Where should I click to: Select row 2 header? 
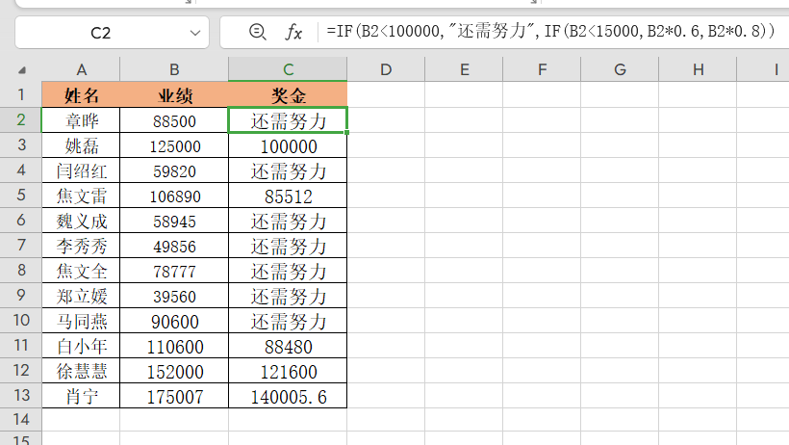pyautogui.click(x=20, y=119)
